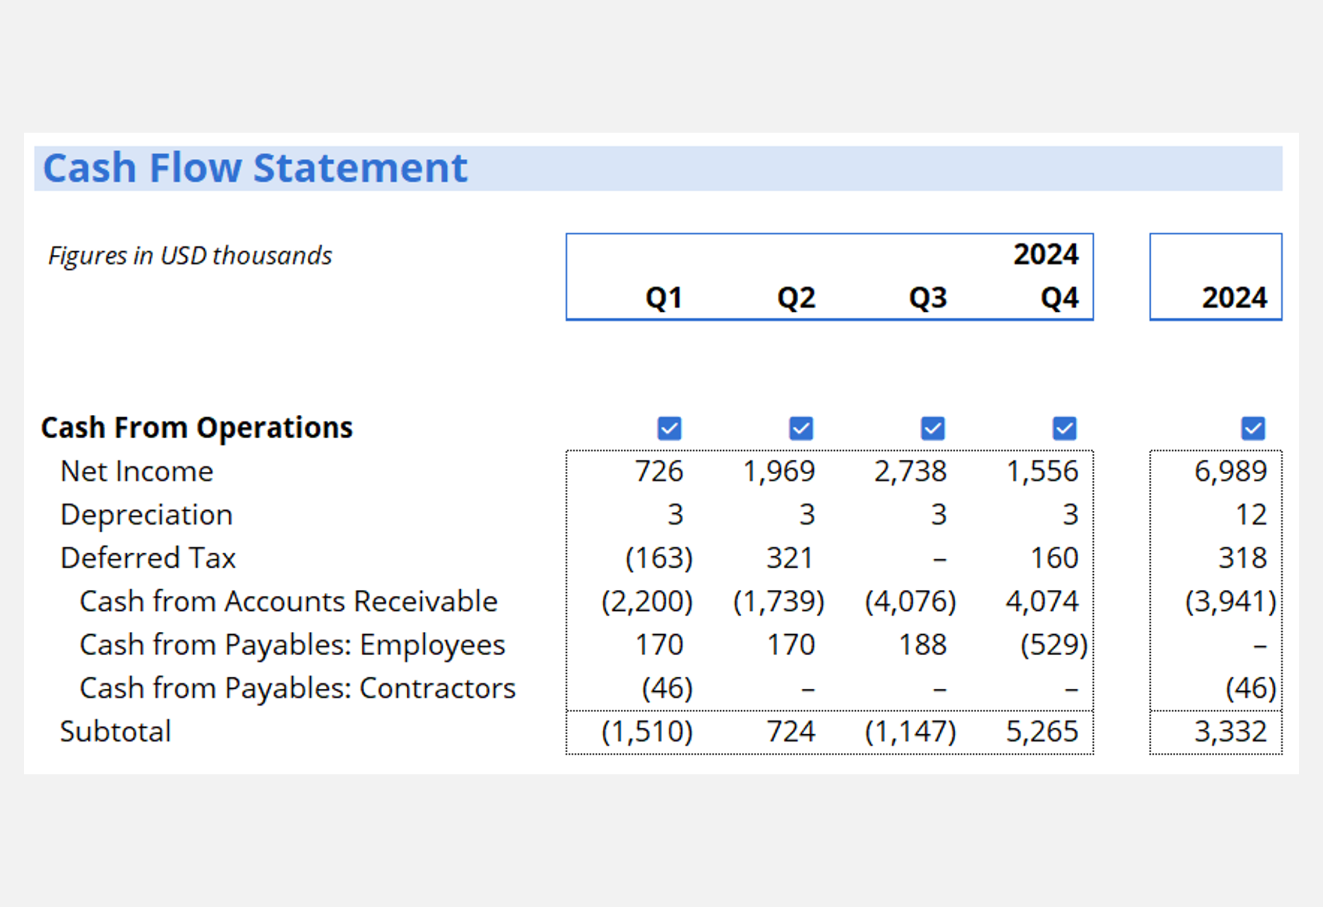This screenshot has height=907, width=1323.
Task: Toggle the Q1 column checkbox
Action: point(669,429)
